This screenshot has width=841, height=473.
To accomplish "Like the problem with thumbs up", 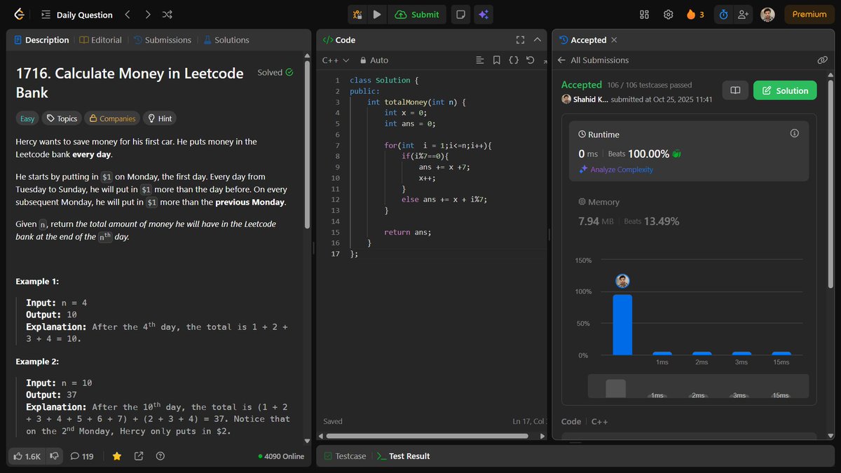I will [x=27, y=456].
